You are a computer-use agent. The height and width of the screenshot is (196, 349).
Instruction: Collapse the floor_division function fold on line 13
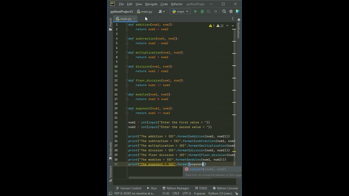(x=127, y=81)
